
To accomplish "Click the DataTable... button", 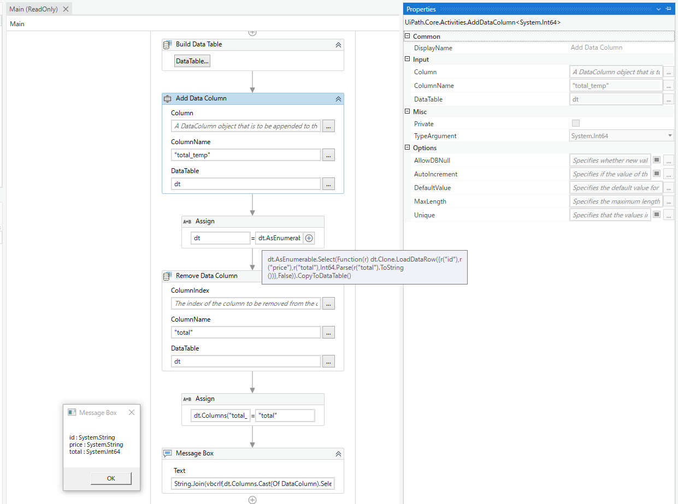I will click(x=192, y=61).
